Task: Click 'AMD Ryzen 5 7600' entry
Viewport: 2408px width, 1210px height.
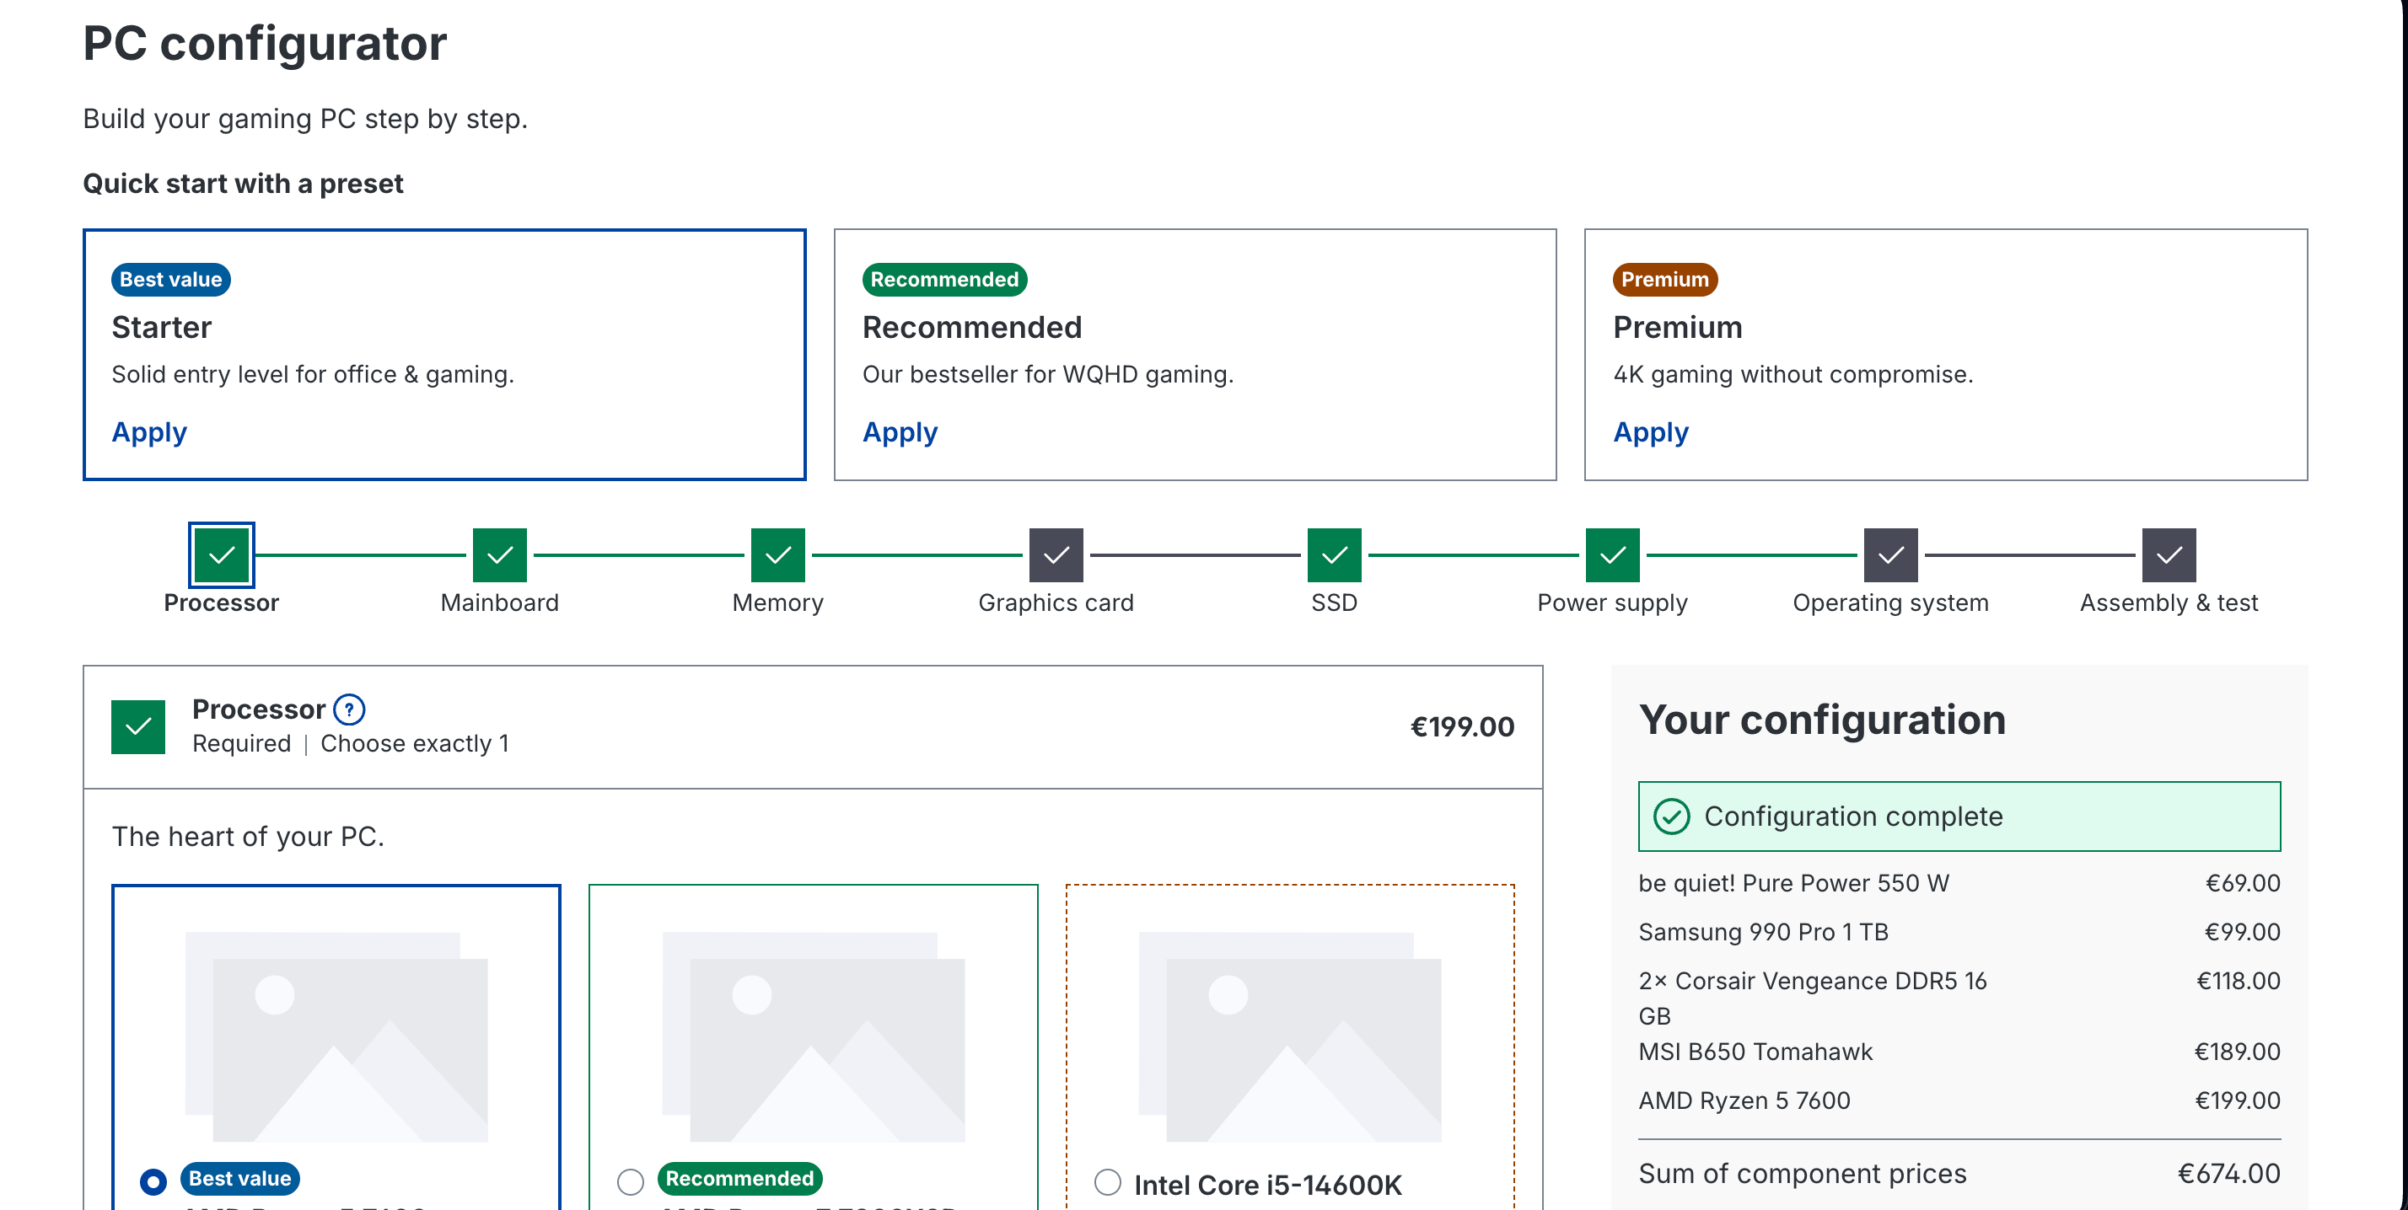Action: click(1959, 1100)
